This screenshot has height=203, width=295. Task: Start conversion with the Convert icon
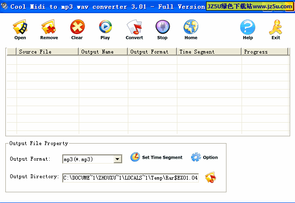tap(134, 29)
